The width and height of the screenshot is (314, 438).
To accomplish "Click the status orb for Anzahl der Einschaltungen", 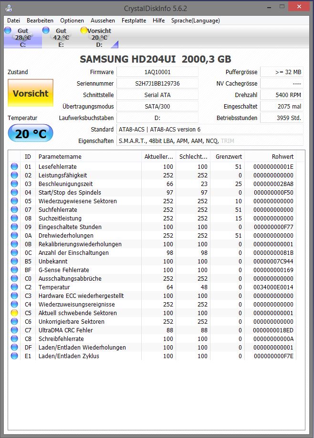I will (14, 252).
